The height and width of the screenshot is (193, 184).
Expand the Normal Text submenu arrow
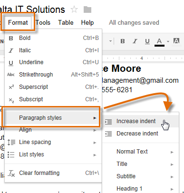(x=172, y=152)
